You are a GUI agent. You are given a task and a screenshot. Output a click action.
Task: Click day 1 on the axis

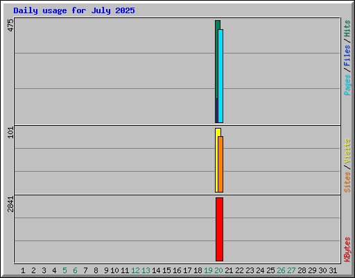pyautogui.click(x=23, y=270)
